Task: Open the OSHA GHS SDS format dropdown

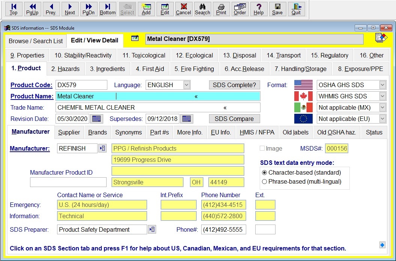Action: pyautogui.click(x=382, y=85)
